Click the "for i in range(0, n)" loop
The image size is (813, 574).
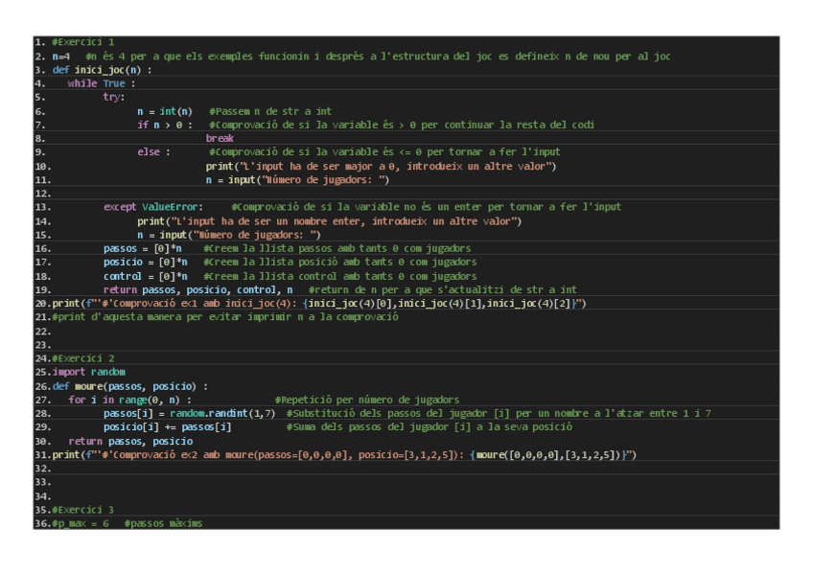[x=129, y=400]
